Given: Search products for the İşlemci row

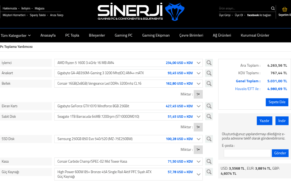Looking at the screenshot, I should [209, 63].
